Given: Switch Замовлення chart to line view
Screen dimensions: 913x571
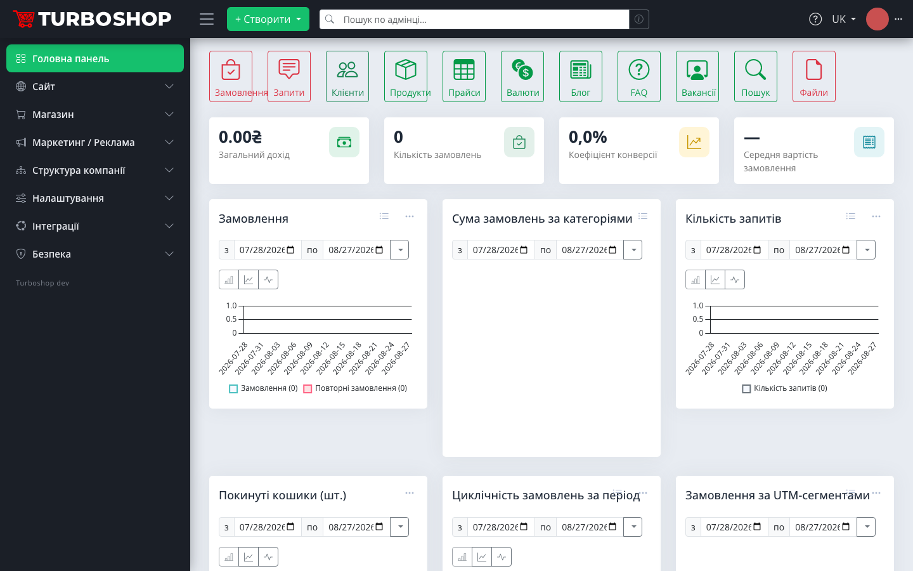Looking at the screenshot, I should tap(249, 280).
